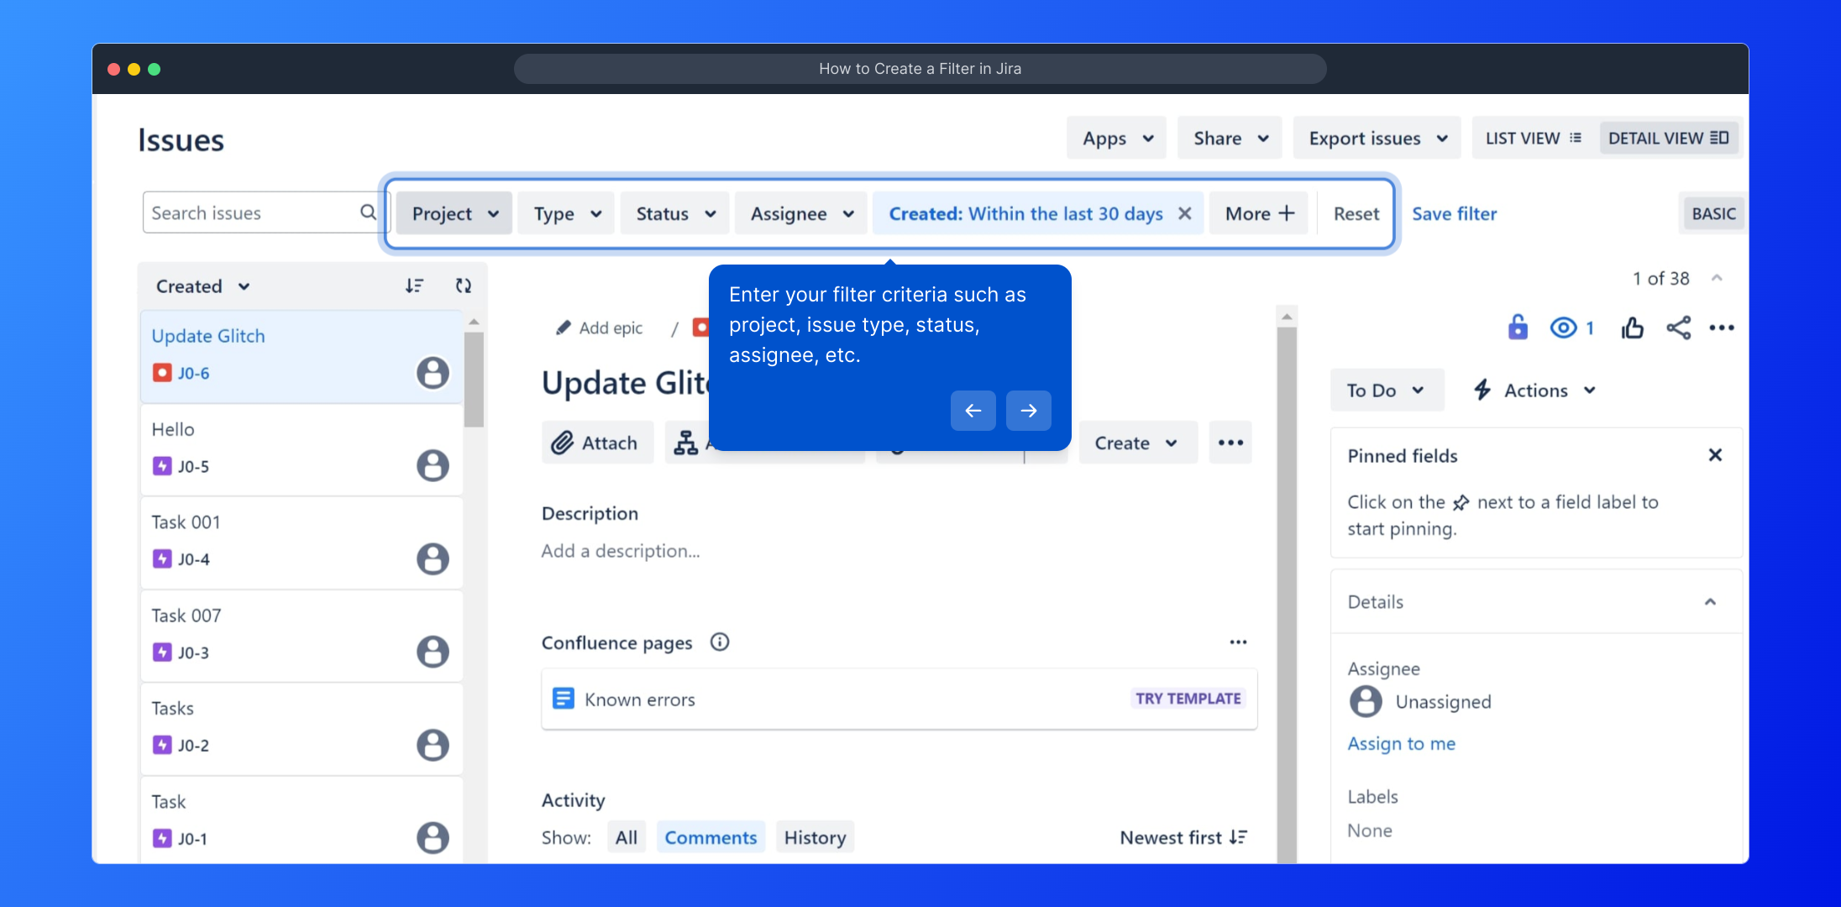Click the sort order icon beside Created
This screenshot has height=907, width=1841.
point(414,286)
